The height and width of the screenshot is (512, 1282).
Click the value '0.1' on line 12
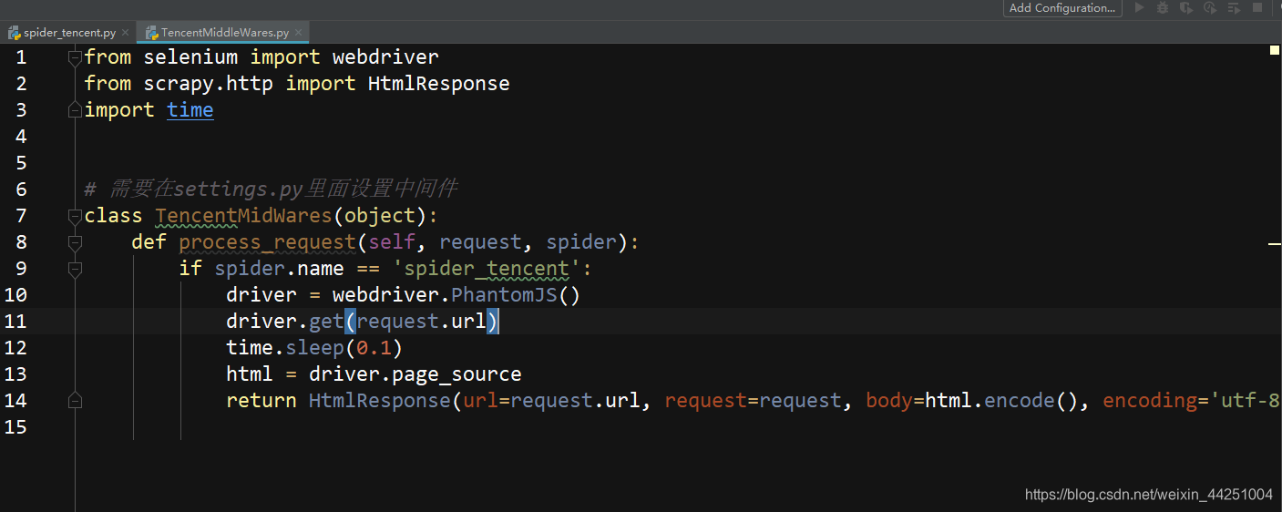pos(374,348)
